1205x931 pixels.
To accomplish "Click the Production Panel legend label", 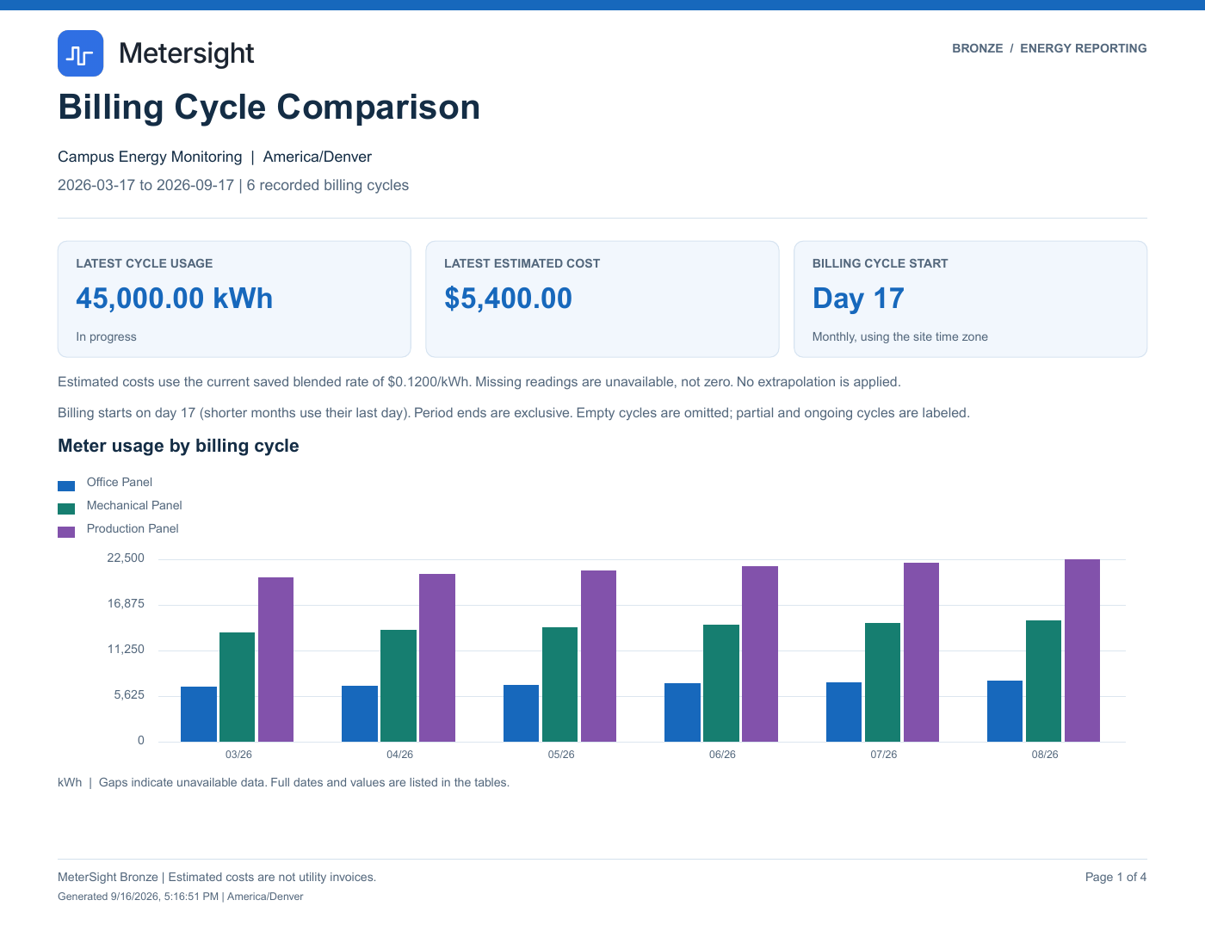I will tap(133, 528).
